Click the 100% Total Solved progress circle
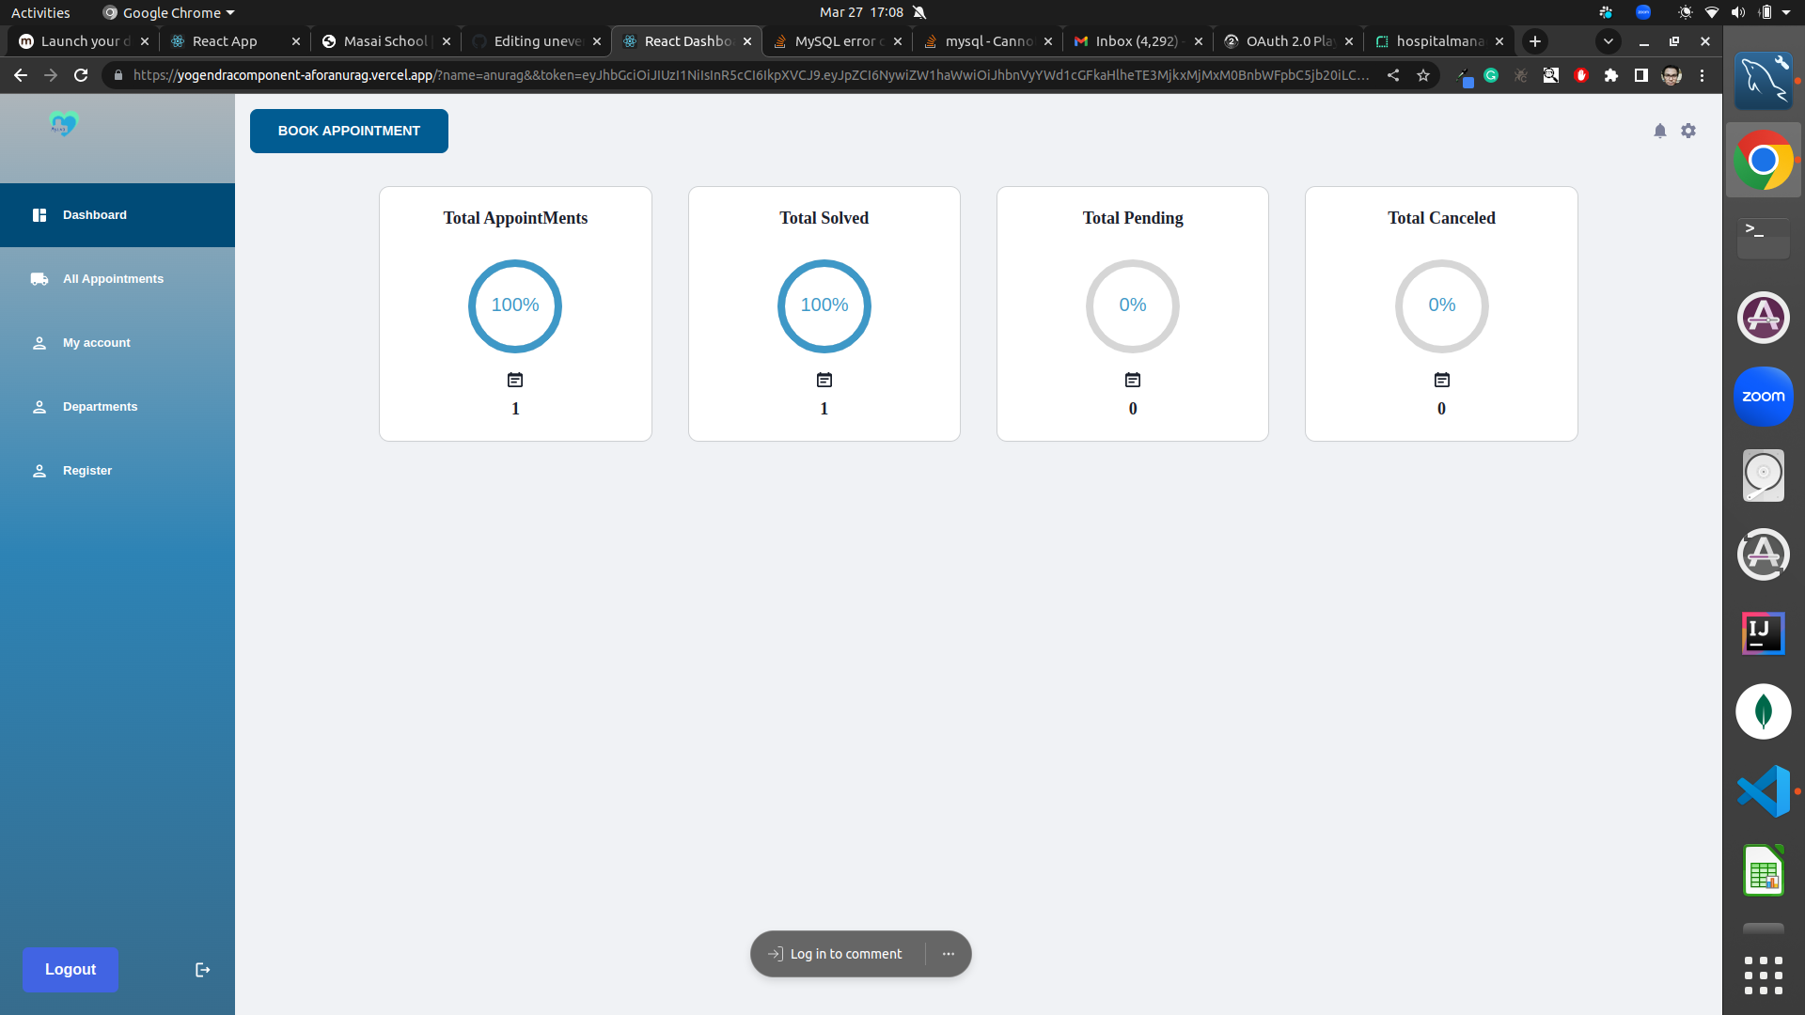Screen dimensions: 1805x1015 824,305
